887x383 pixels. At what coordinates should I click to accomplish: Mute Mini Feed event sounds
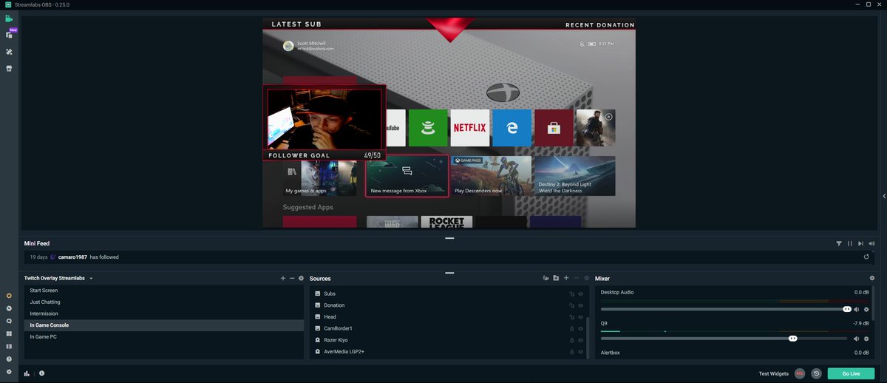pos(872,243)
